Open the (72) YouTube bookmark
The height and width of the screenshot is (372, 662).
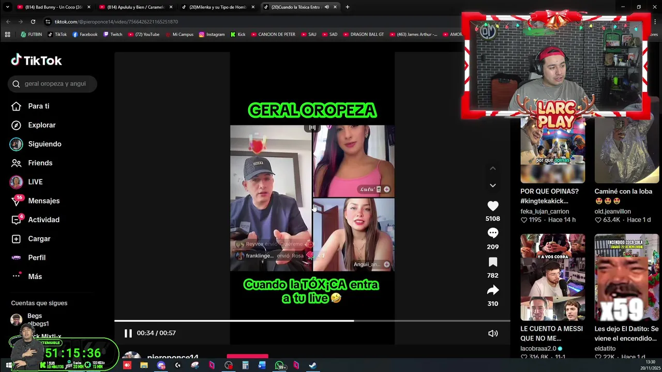[144, 35]
